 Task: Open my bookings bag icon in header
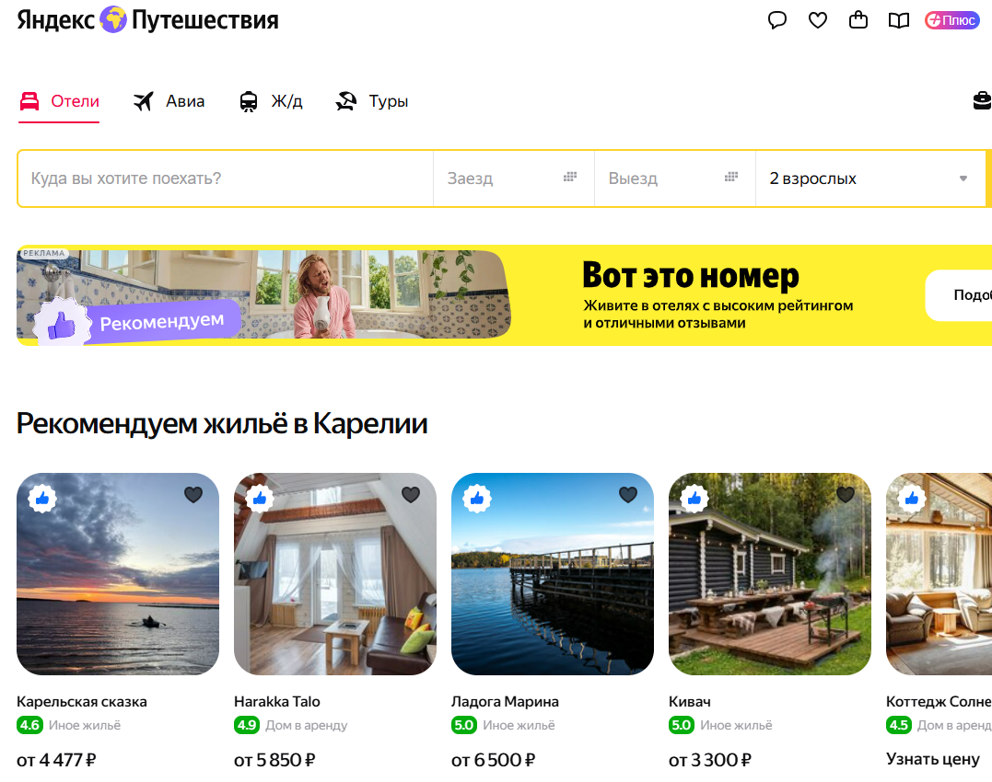(858, 20)
